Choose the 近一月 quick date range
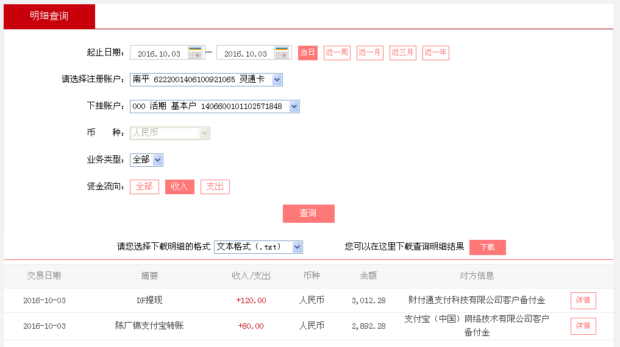Viewport: 620px width, 347px height. tap(369, 53)
